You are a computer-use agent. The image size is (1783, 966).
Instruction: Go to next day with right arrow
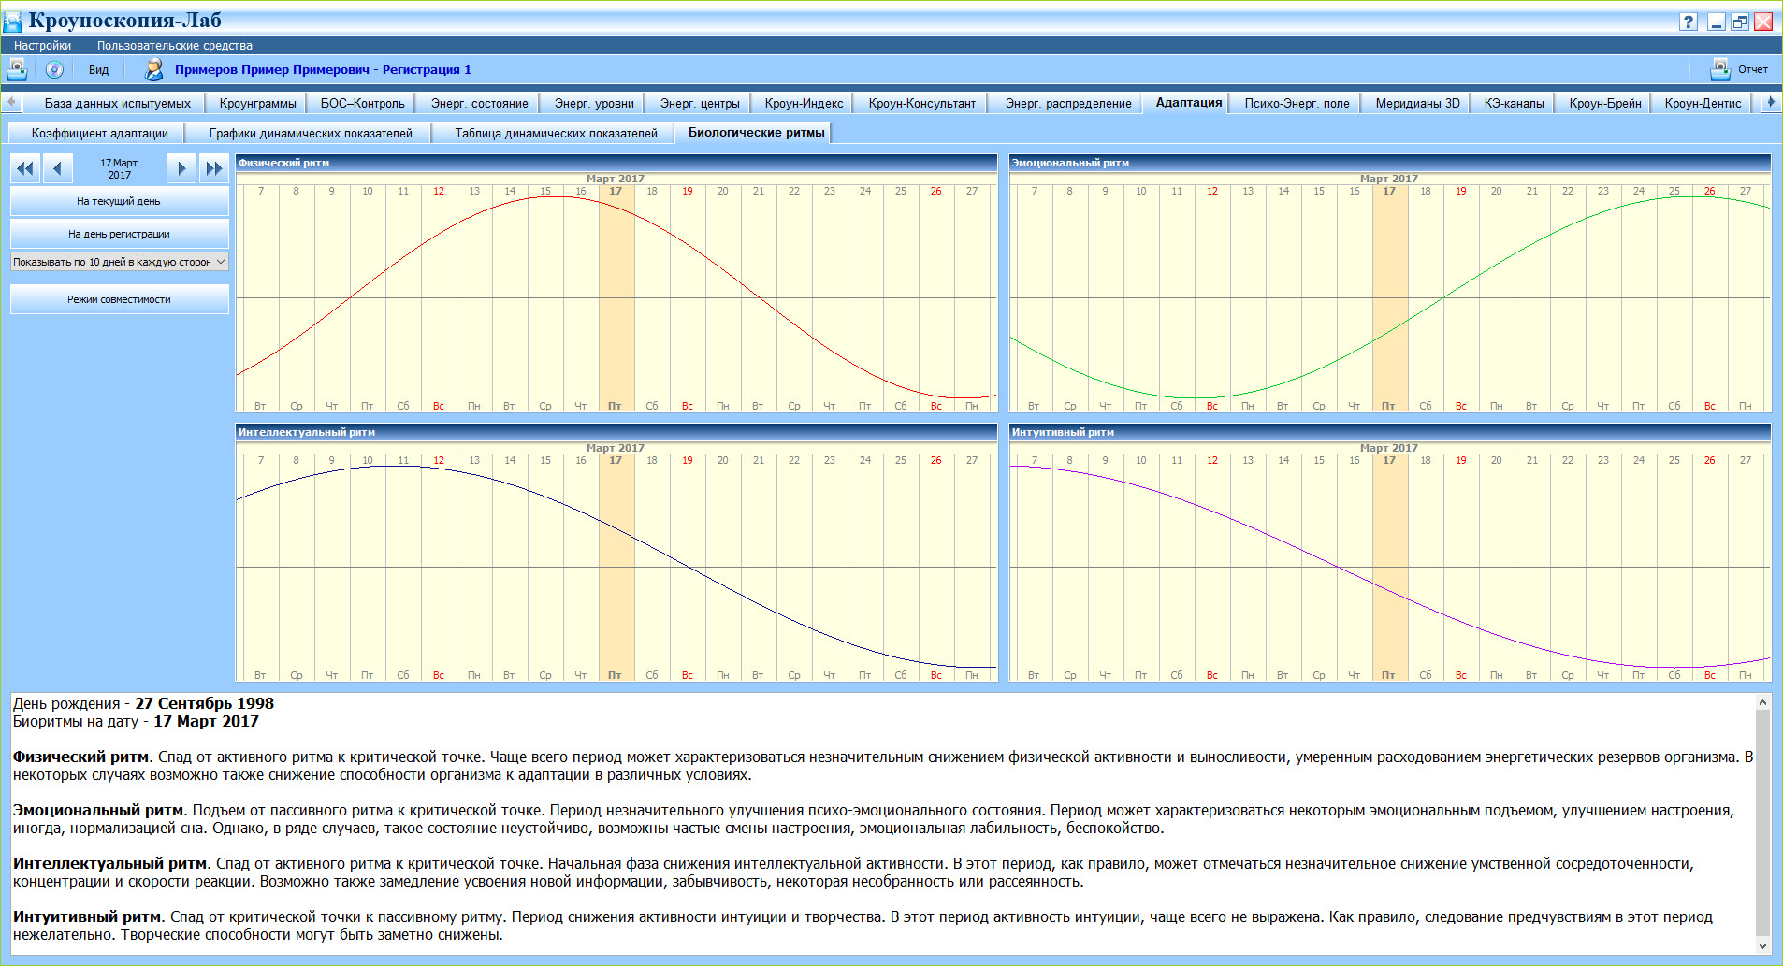coord(181,168)
